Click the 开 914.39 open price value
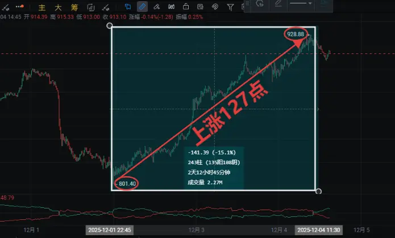395x238 pixels. 35,17
